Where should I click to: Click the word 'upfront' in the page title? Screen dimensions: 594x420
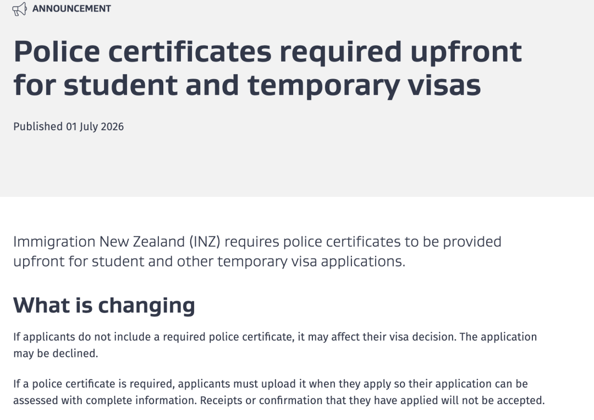[466, 52]
